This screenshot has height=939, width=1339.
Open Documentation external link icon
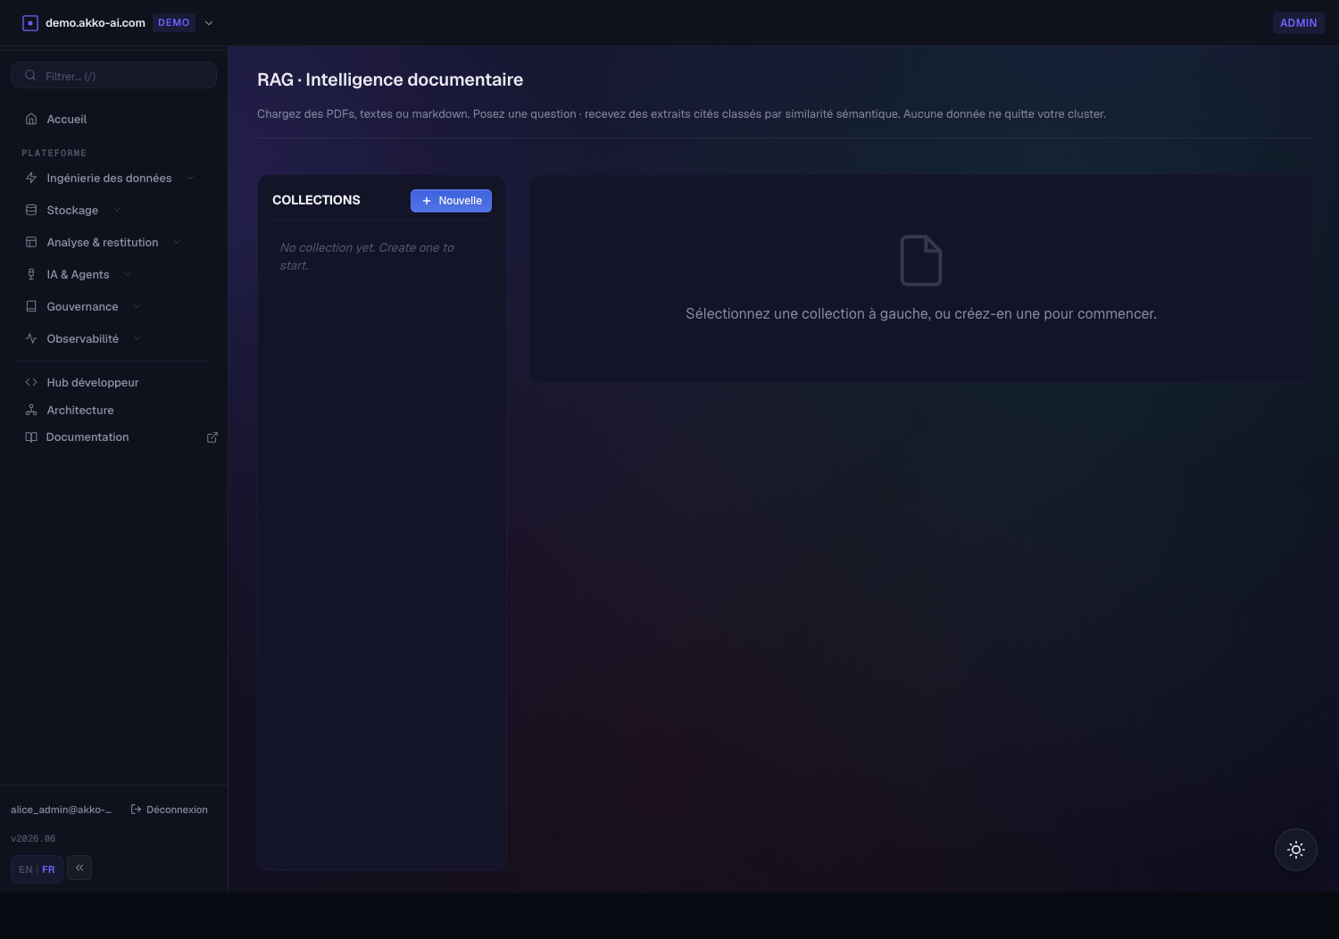[x=212, y=437]
